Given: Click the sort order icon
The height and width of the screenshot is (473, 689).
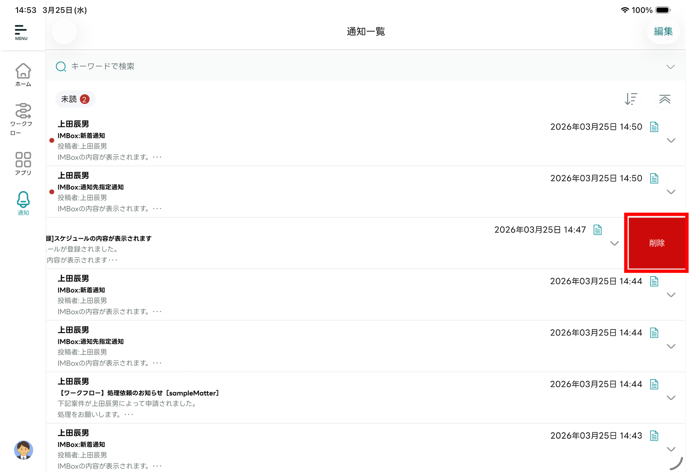Looking at the screenshot, I should (x=631, y=99).
